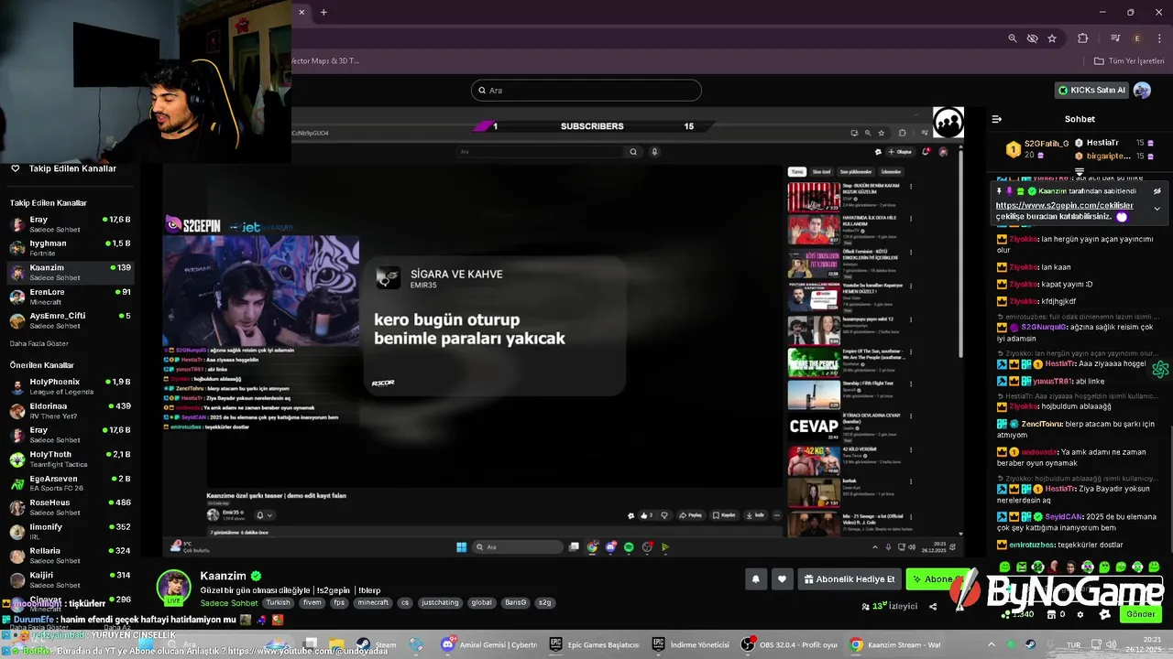Select the Turkish stream tag

click(278, 603)
